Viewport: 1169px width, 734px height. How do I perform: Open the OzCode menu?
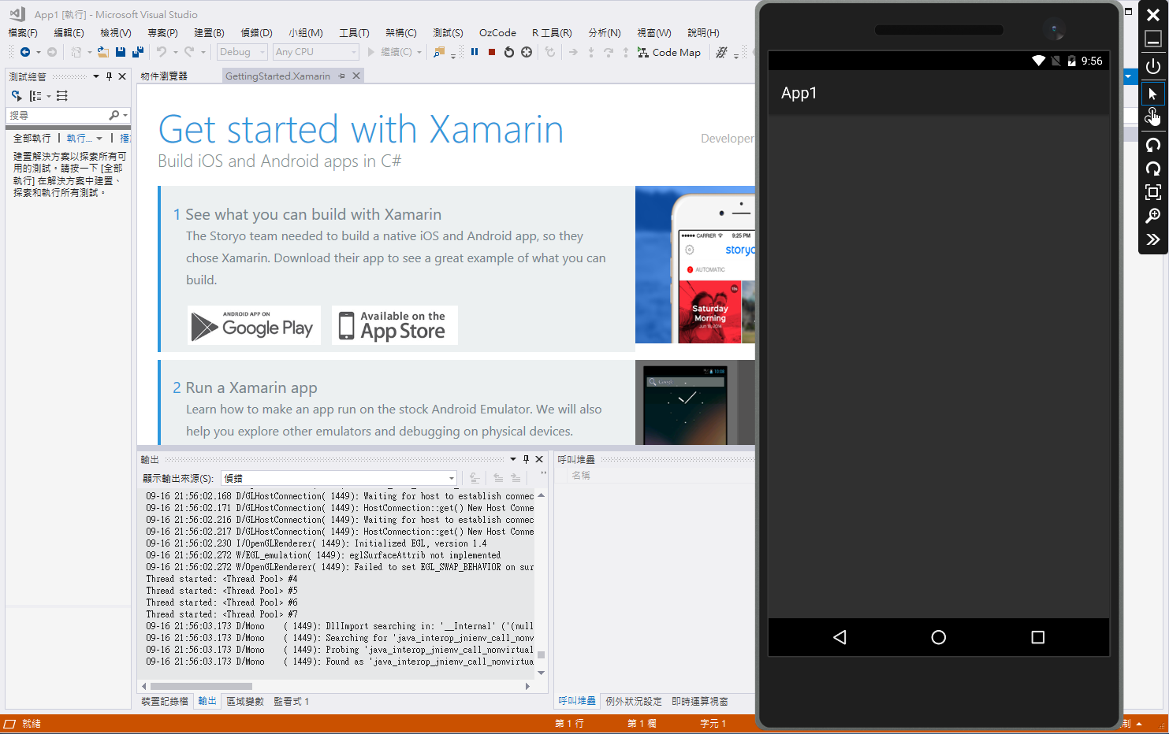[x=497, y=32]
